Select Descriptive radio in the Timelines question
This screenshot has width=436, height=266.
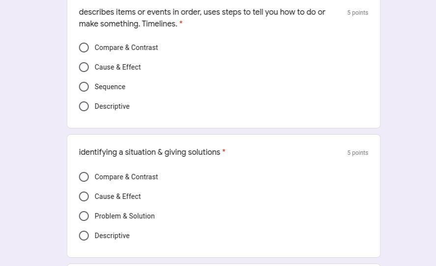point(84,106)
